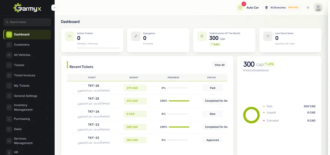Click the Inprogress wrench icon
This screenshot has width=330, height=155.
click(136, 36)
